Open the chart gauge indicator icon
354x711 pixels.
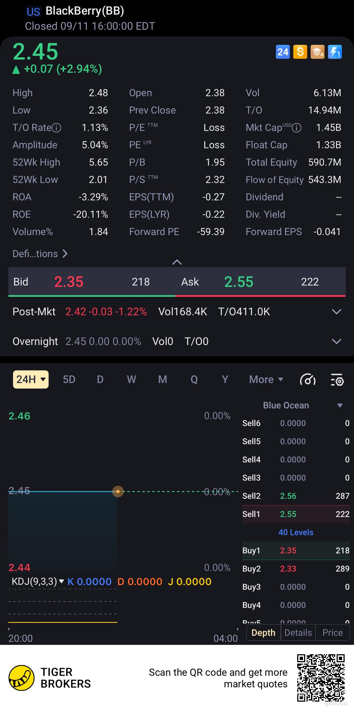[x=308, y=380]
